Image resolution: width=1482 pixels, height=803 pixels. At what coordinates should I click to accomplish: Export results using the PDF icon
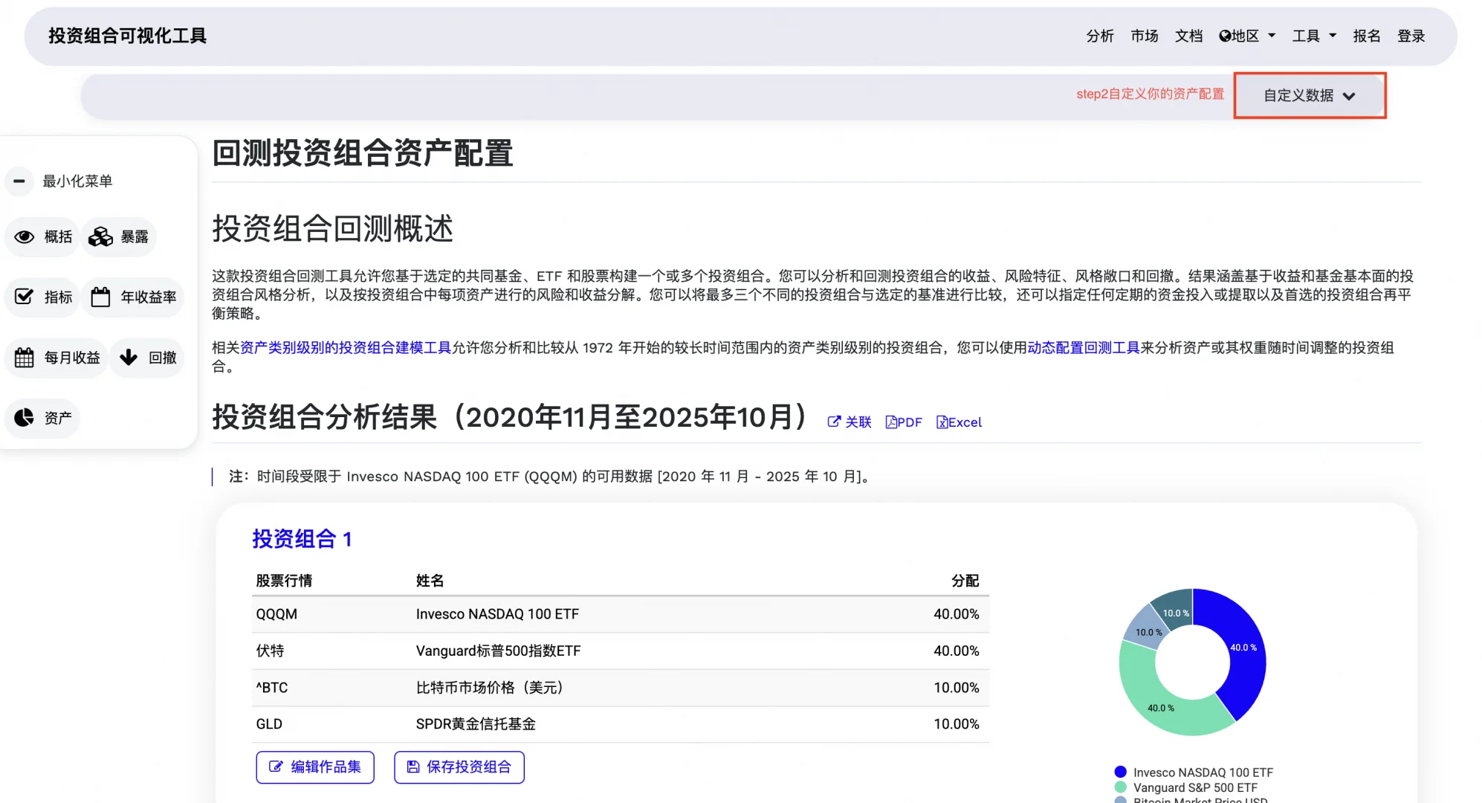891,422
